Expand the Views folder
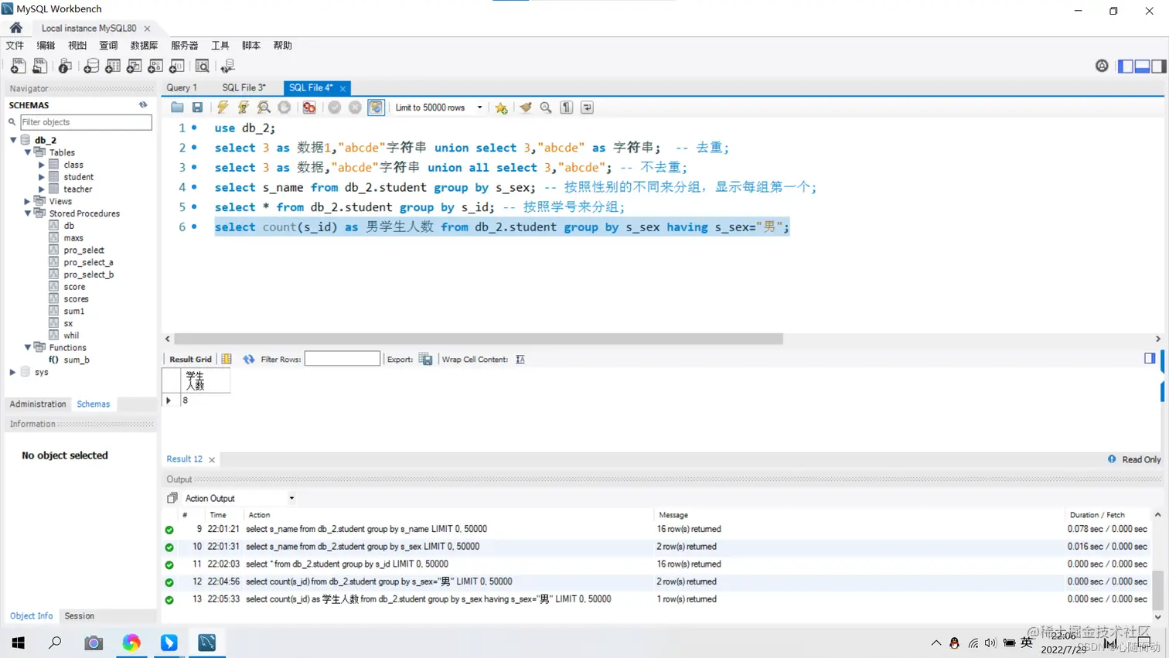Screen dimensions: 1169x658 (28, 201)
